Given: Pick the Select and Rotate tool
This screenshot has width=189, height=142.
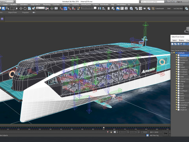Looking at the screenshot, I should (x=25, y=8).
